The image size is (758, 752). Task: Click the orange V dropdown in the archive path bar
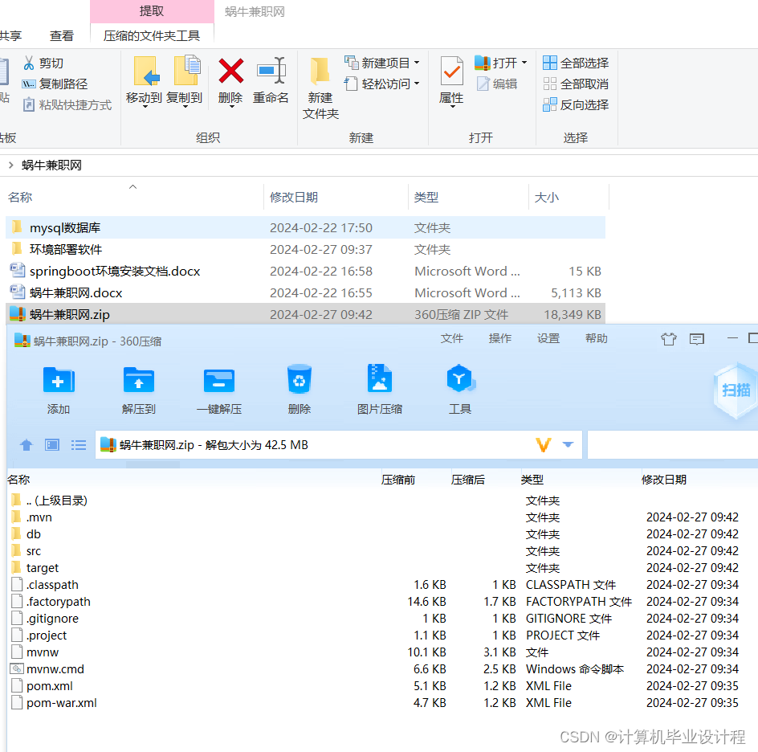click(543, 444)
